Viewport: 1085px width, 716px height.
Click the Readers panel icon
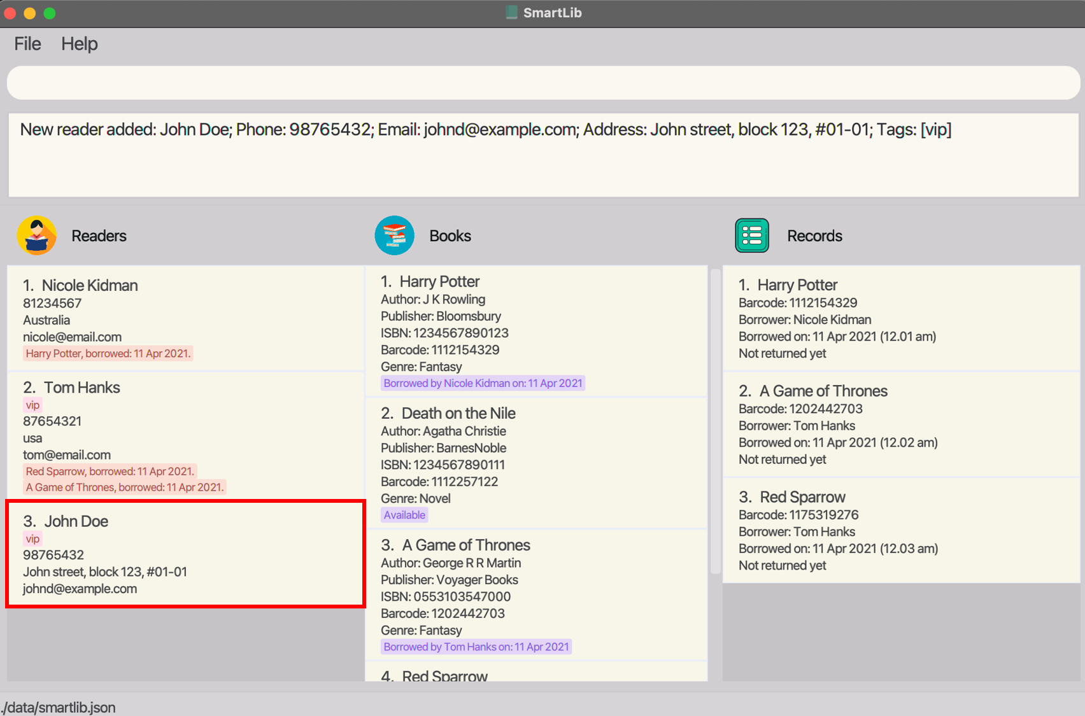coord(37,235)
